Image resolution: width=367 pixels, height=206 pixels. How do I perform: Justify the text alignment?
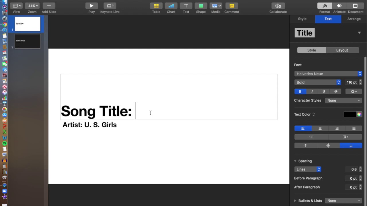pos(354,128)
